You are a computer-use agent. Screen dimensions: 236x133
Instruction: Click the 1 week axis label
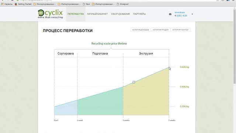pos(80,120)
